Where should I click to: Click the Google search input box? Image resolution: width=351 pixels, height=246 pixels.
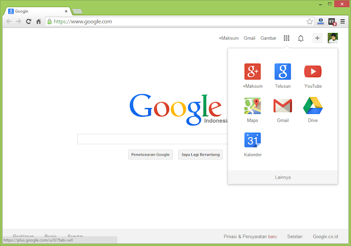[x=152, y=139]
